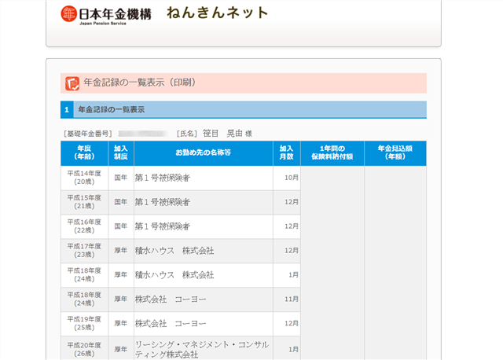Click the 平成15年度 (21歳) cell
503x360 pixels.
click(x=84, y=202)
